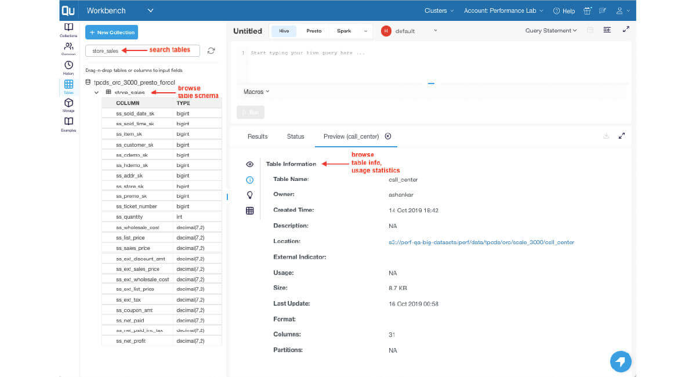Select the ss_list_price column row
The width and height of the screenshot is (696, 377).
point(161,238)
